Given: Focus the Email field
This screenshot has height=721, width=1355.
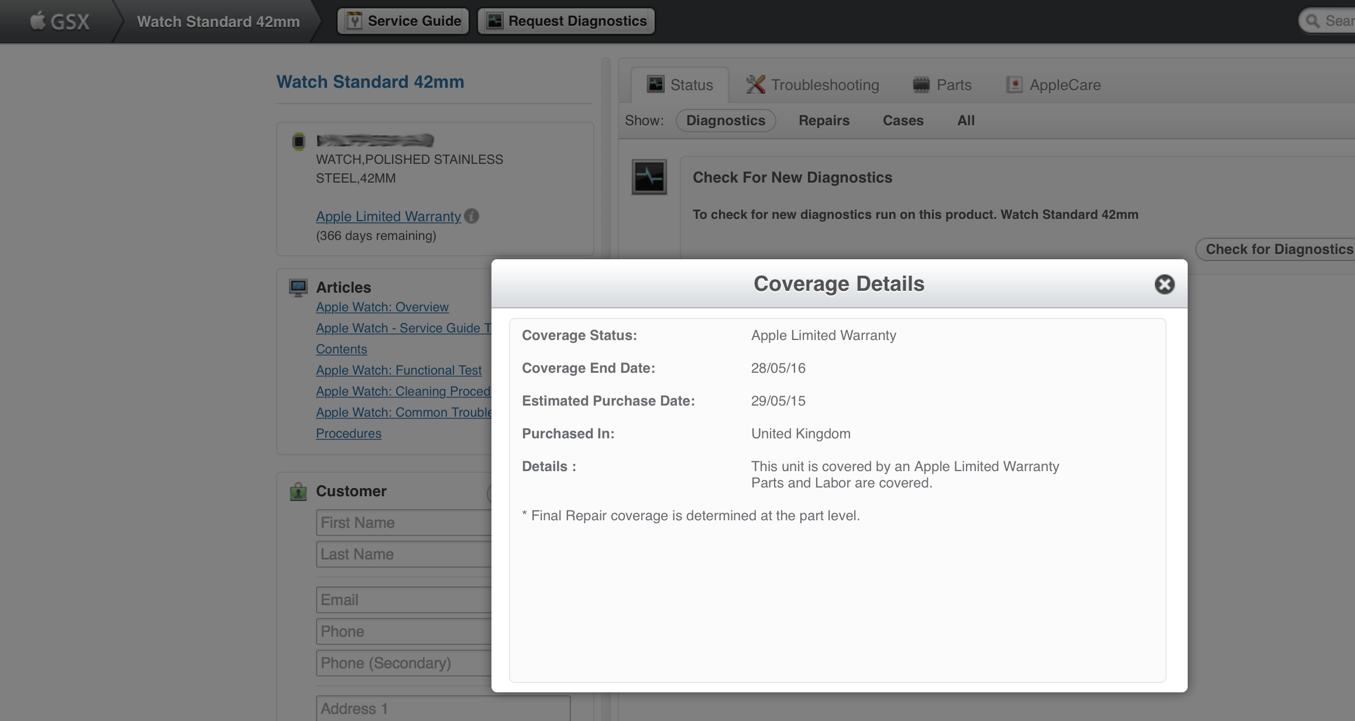Looking at the screenshot, I should pos(404,600).
